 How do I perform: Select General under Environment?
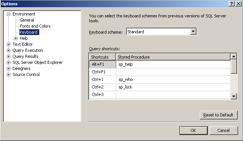coord(27,20)
